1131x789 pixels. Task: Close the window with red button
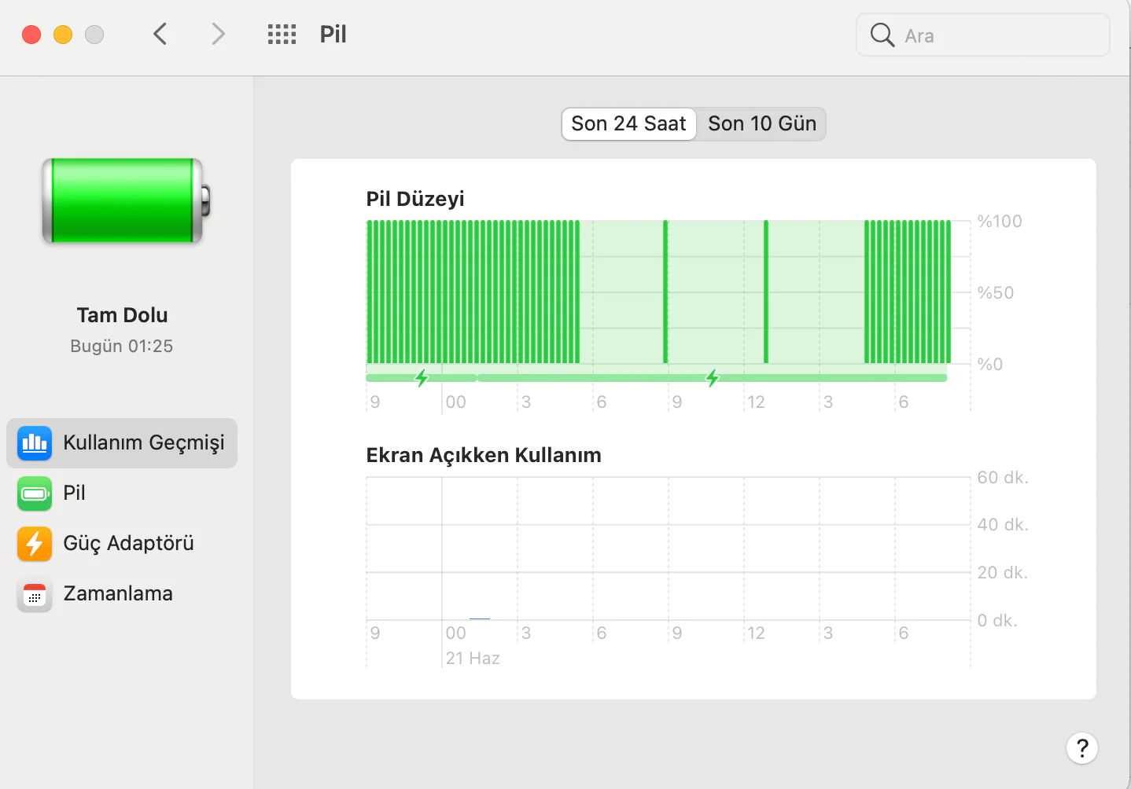[31, 35]
